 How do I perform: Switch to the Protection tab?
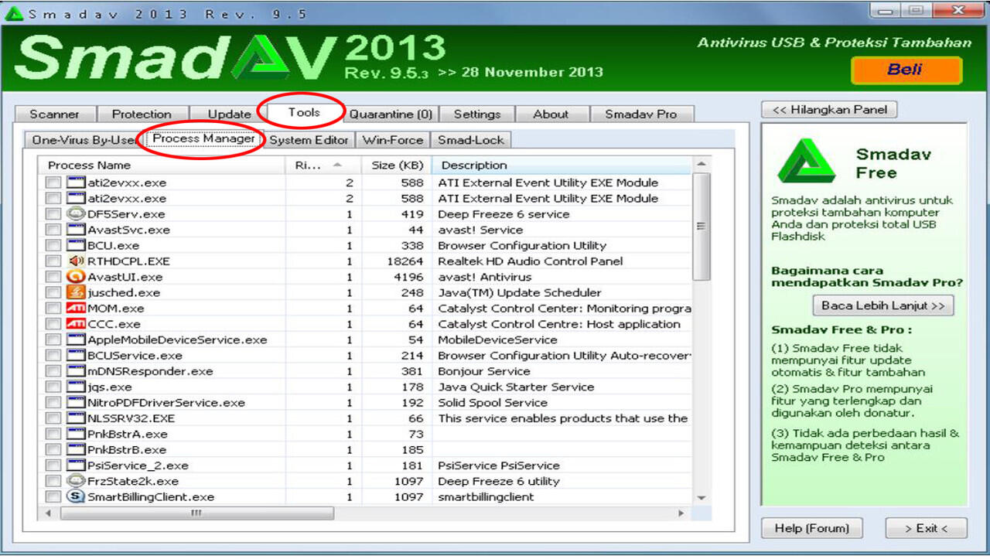tap(141, 114)
